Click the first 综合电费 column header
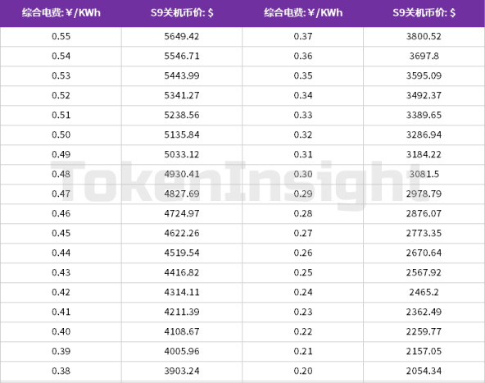The width and height of the screenshot is (485, 383). [61, 13]
